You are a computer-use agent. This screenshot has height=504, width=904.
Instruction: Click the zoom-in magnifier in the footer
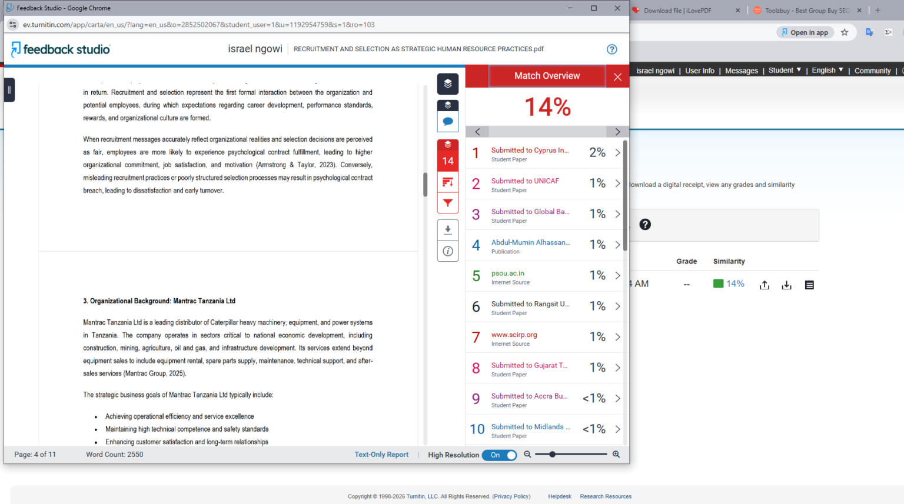(x=616, y=454)
